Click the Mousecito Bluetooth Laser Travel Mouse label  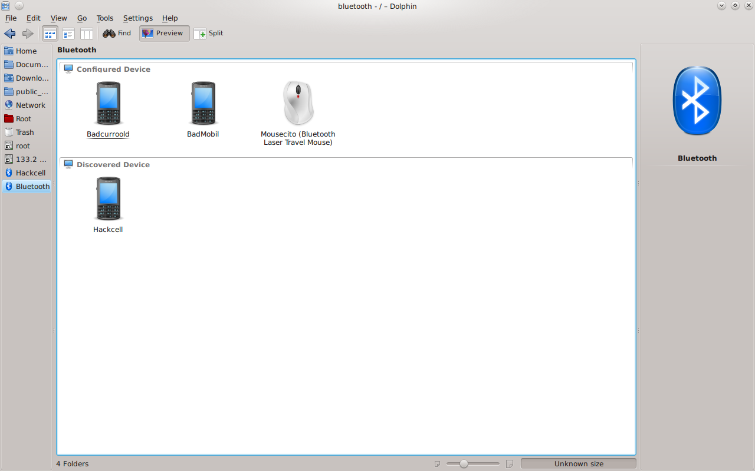tap(298, 138)
